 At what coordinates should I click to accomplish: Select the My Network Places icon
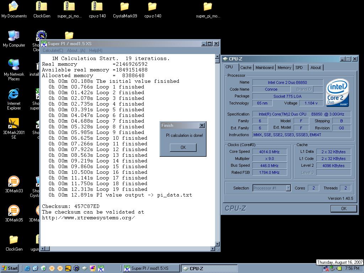(x=14, y=70)
